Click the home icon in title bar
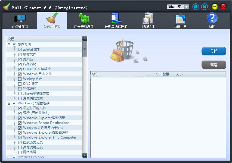 click(196, 7)
